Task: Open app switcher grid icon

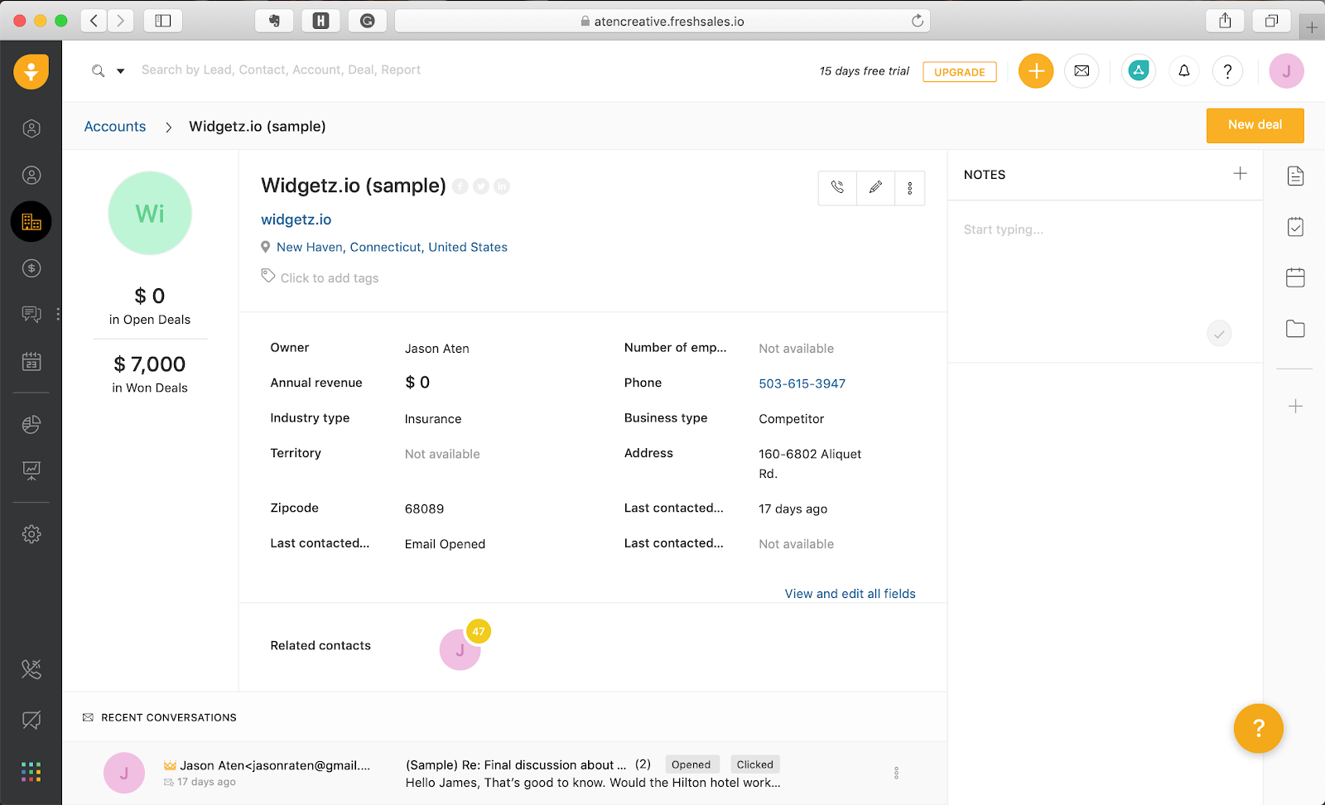Action: click(31, 772)
